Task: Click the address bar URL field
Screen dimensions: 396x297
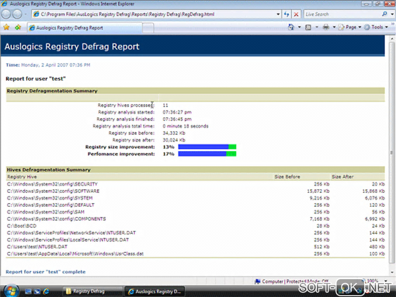Action: point(154,14)
